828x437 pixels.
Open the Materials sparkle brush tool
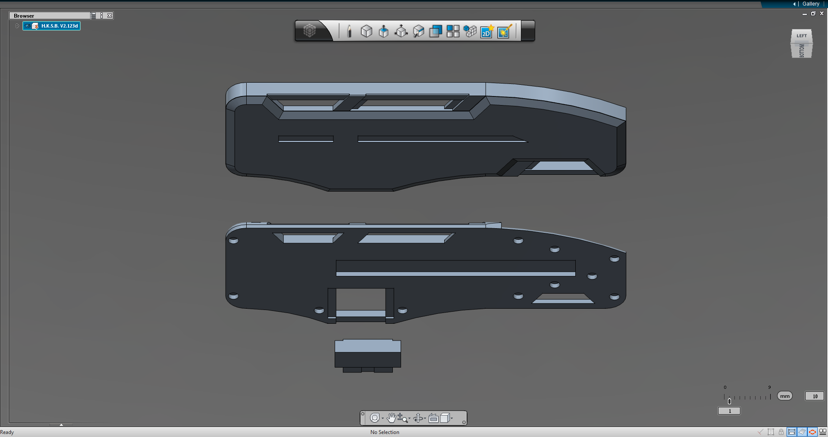click(505, 31)
